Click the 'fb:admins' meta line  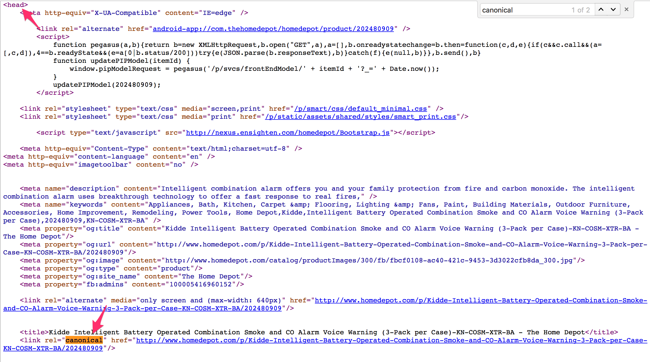(132, 284)
